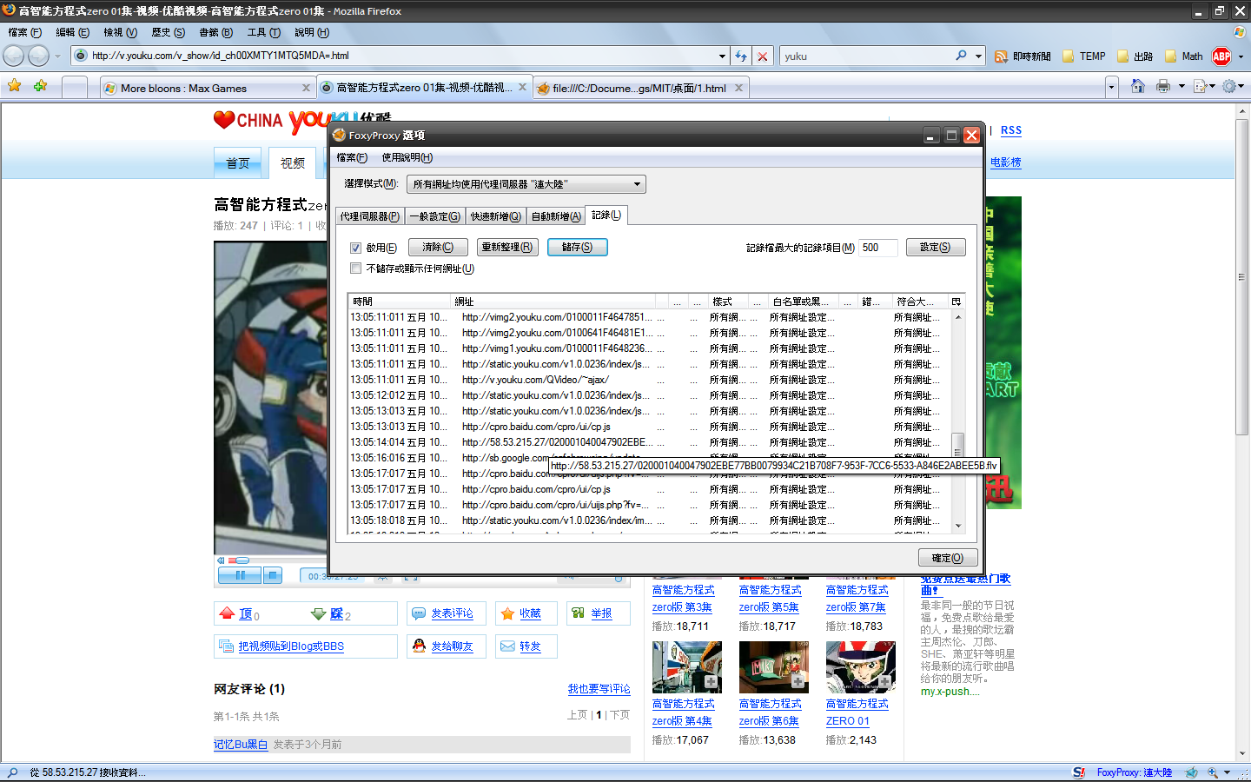Click the Firefox forward navigation arrow

click(38, 56)
